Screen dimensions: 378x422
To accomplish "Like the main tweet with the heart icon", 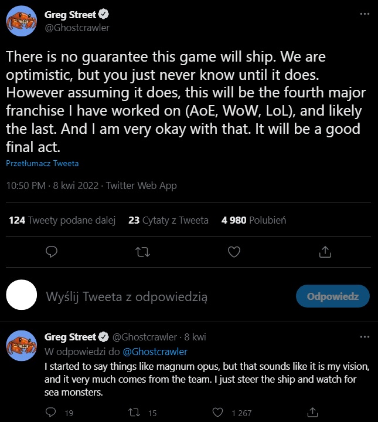I will [x=234, y=252].
